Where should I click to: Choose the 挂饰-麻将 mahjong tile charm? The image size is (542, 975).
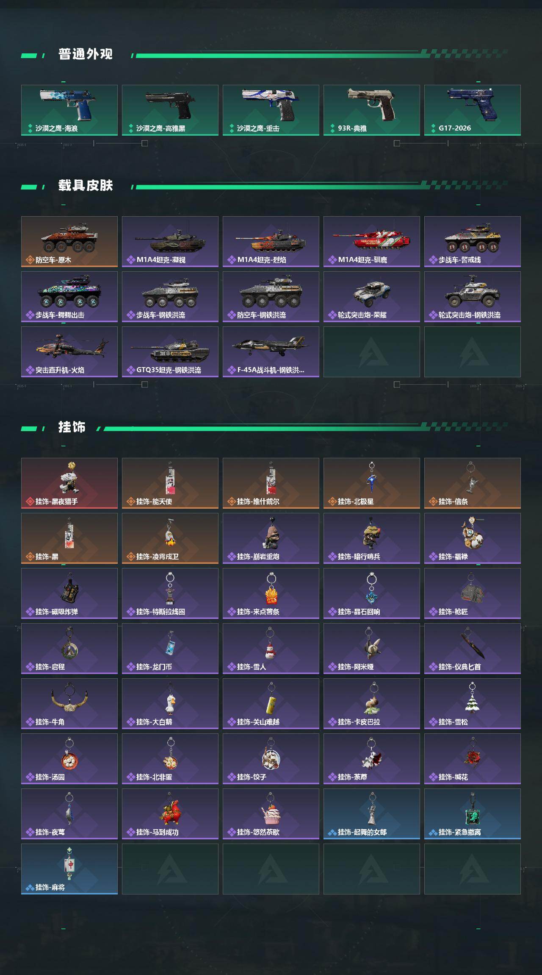click(x=69, y=869)
